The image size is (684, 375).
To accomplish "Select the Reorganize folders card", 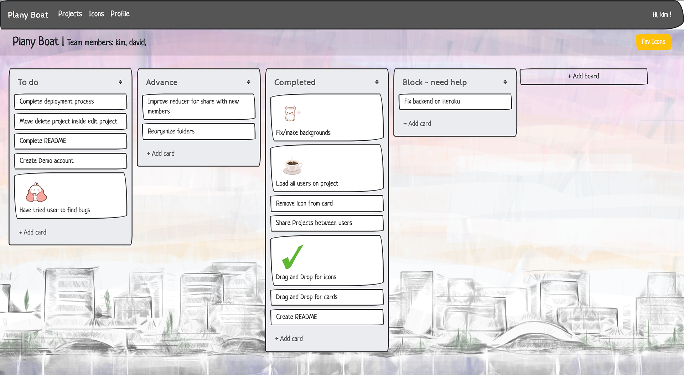I will coord(198,131).
